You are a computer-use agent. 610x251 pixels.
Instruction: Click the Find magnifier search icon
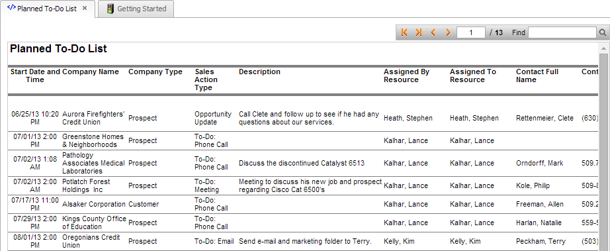tap(602, 32)
